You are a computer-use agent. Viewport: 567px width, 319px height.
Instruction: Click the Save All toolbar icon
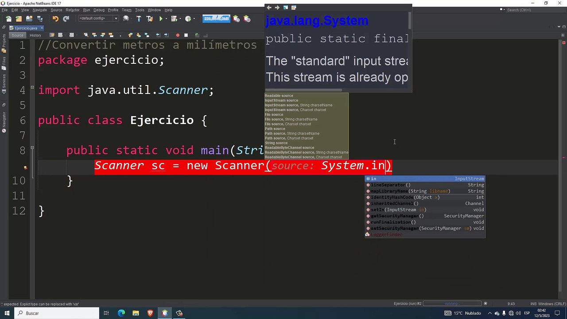pyautogui.click(x=40, y=19)
